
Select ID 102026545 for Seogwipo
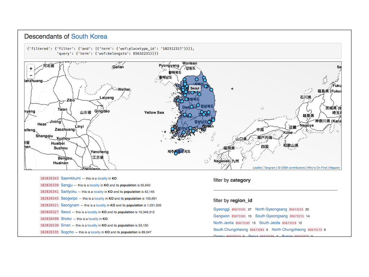[x=49, y=199]
